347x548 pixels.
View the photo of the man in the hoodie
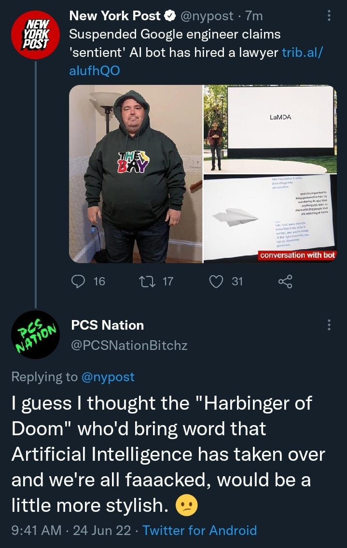[x=136, y=174]
